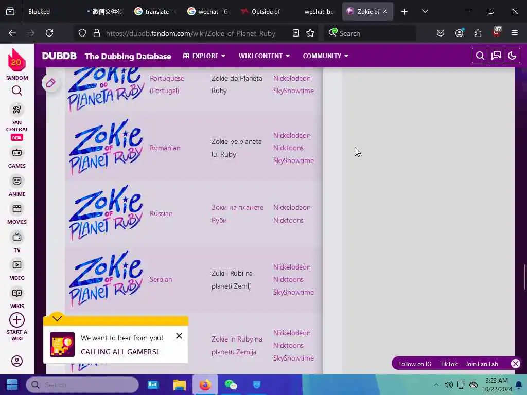This screenshot has height=395, width=527.
Task: Switch to the Outside of tab
Action: tap(261, 12)
